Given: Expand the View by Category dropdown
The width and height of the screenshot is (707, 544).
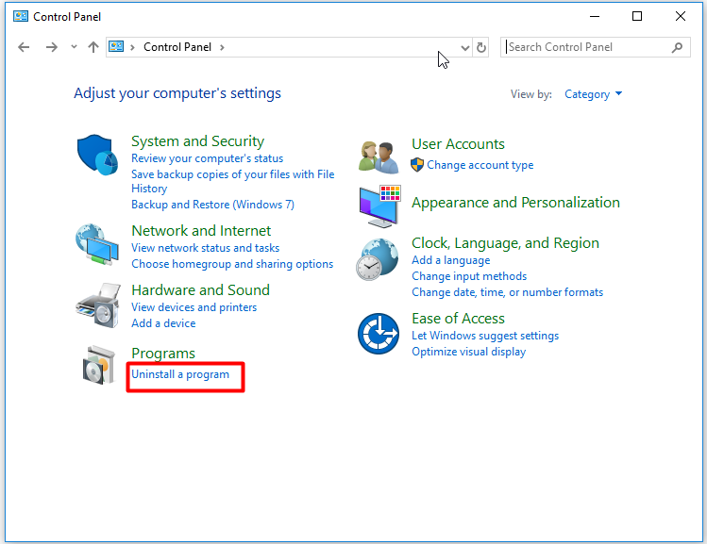Looking at the screenshot, I should [x=594, y=94].
